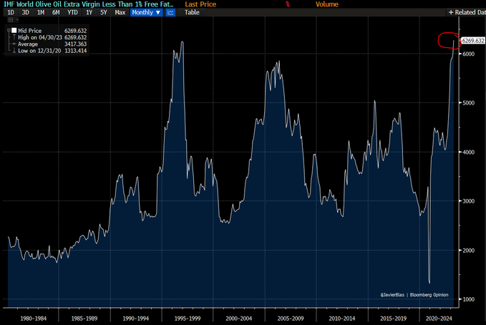
Task: Click the plus icon beside Related Data
Action: 450,13
